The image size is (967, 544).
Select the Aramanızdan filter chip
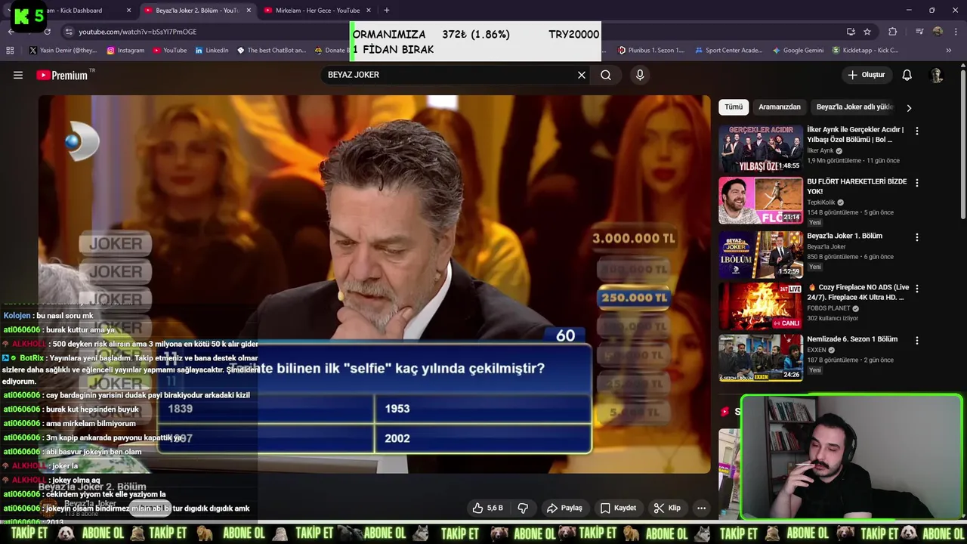pyautogui.click(x=780, y=107)
